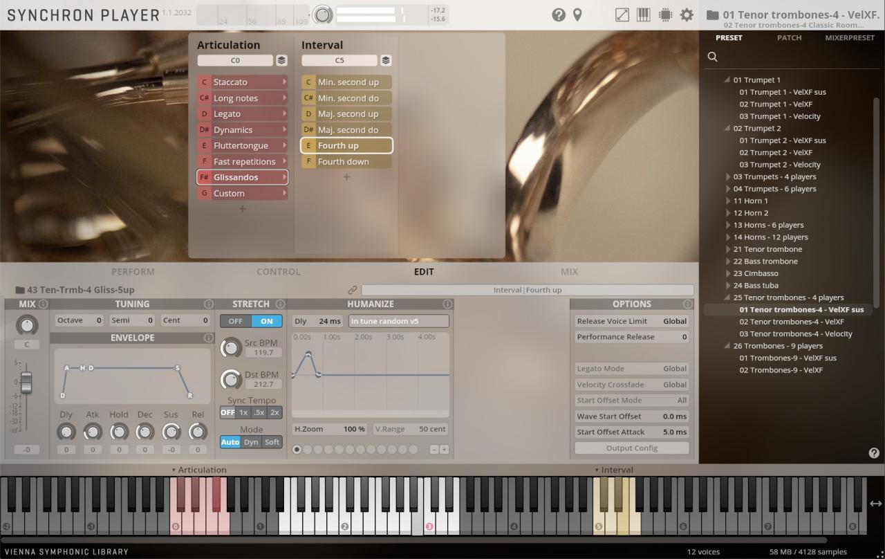Click the location pin icon in header
This screenshot has height=559, width=885.
577,15
